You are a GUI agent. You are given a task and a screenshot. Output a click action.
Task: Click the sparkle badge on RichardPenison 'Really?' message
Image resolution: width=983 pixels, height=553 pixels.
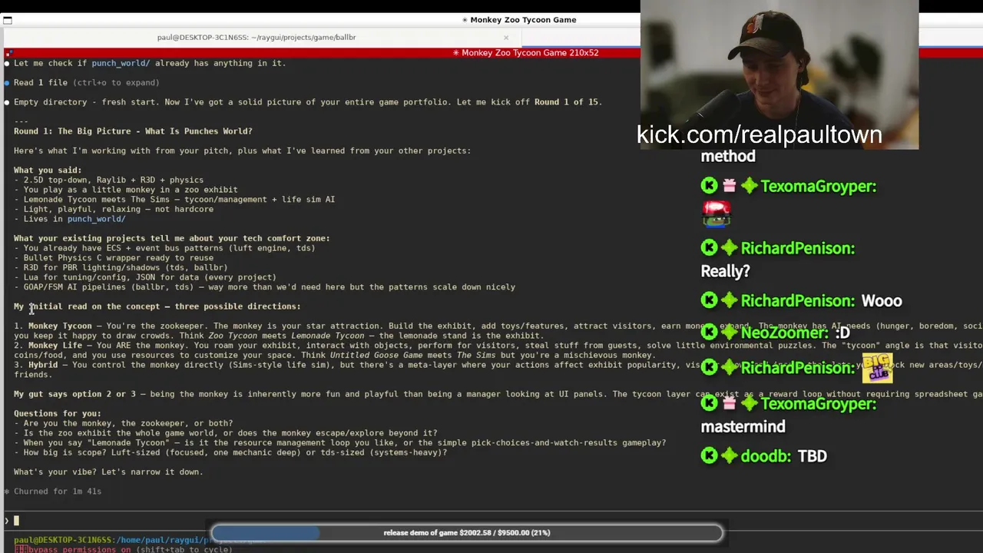pos(729,248)
